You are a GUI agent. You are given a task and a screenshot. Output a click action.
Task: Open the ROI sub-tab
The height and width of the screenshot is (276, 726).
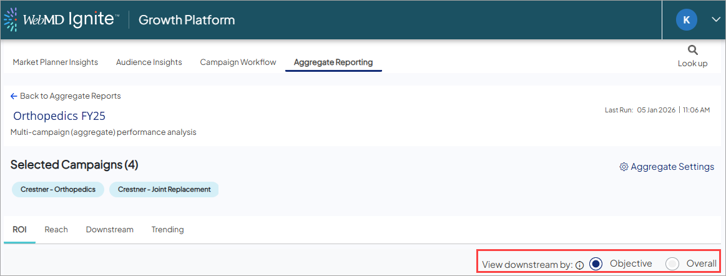click(x=19, y=229)
